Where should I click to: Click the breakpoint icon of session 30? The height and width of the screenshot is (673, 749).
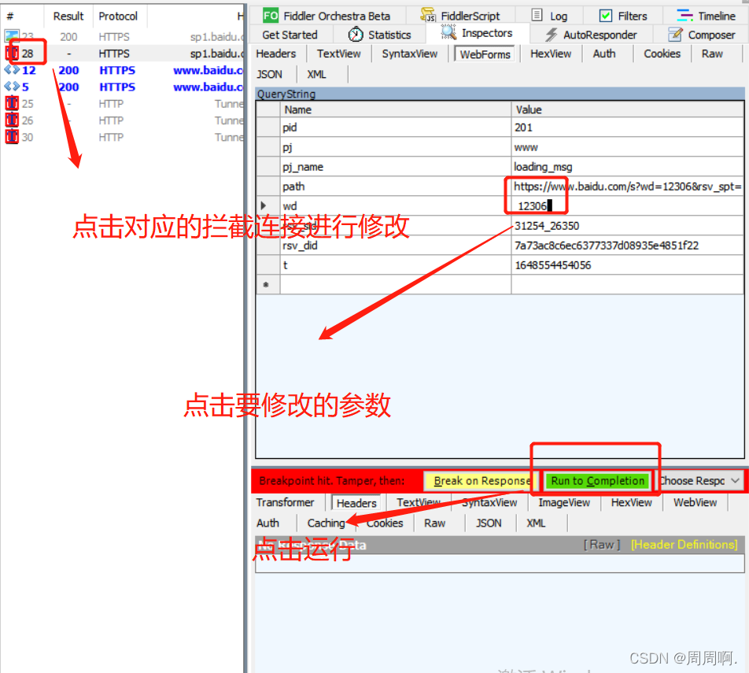(12, 137)
